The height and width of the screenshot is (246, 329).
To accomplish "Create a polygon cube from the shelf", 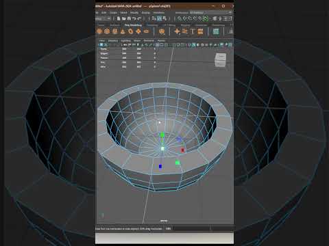I will pyautogui.click(x=107, y=31).
